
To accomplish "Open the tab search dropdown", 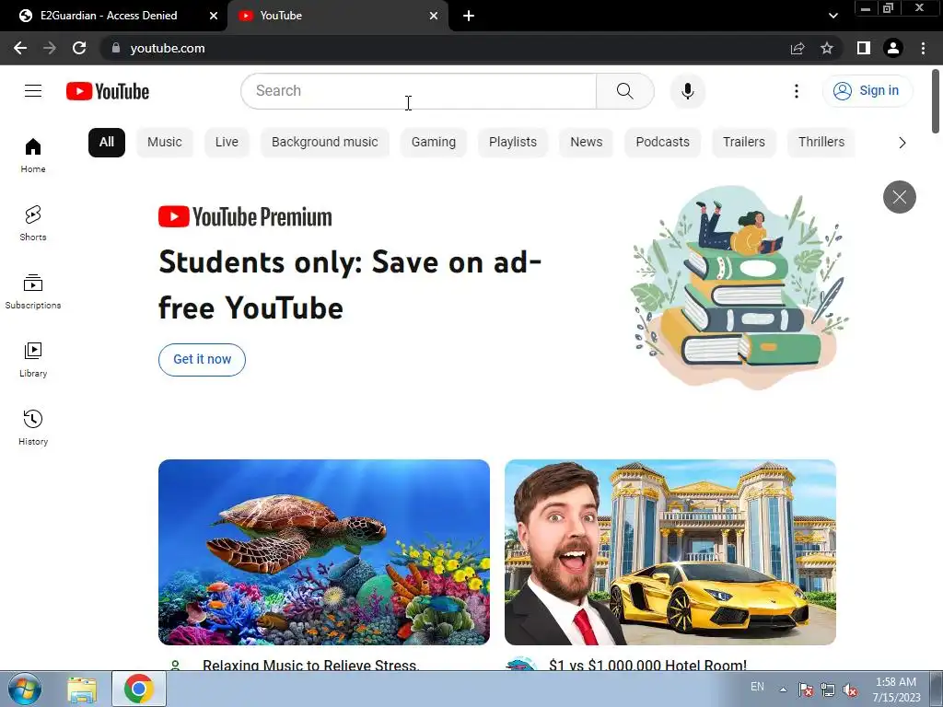I will (x=832, y=16).
